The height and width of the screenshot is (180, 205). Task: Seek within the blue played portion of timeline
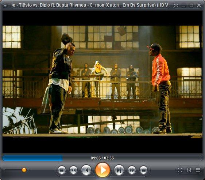tap(32, 158)
